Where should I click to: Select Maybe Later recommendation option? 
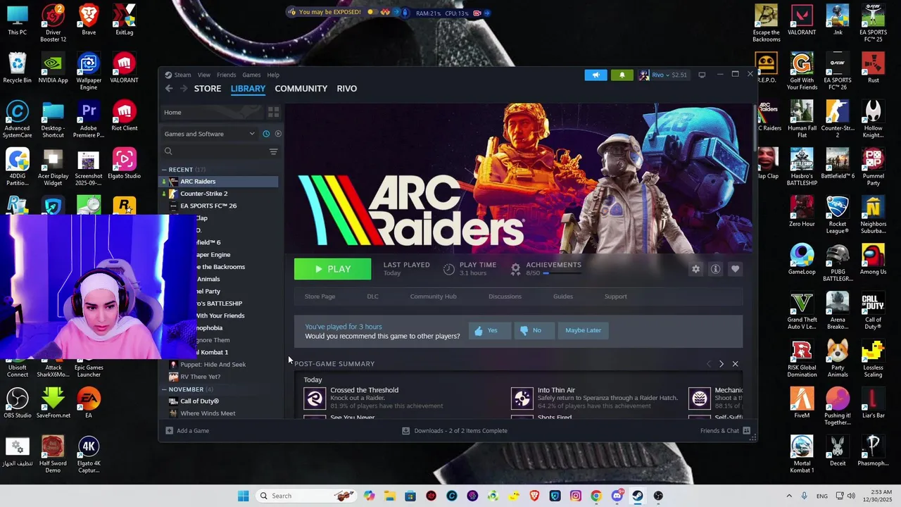point(583,330)
